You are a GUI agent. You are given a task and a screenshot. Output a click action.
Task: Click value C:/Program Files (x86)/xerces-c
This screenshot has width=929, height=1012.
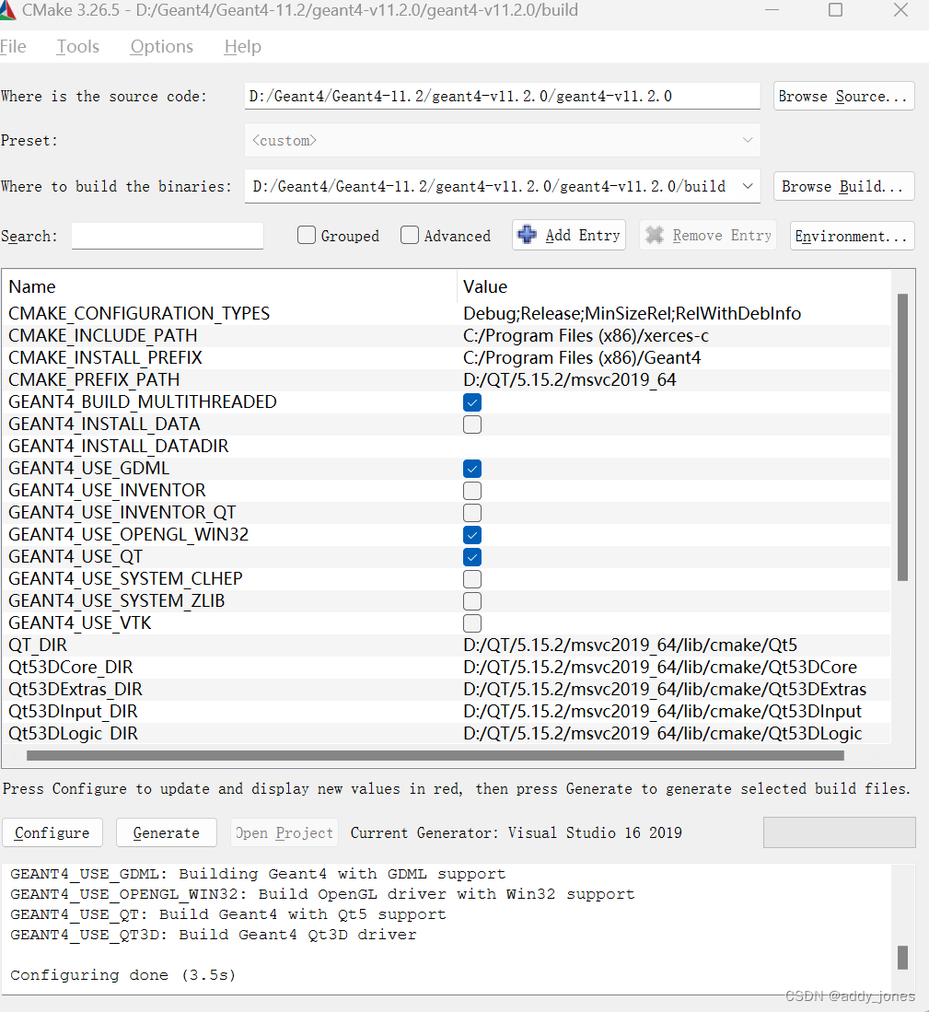click(x=586, y=335)
